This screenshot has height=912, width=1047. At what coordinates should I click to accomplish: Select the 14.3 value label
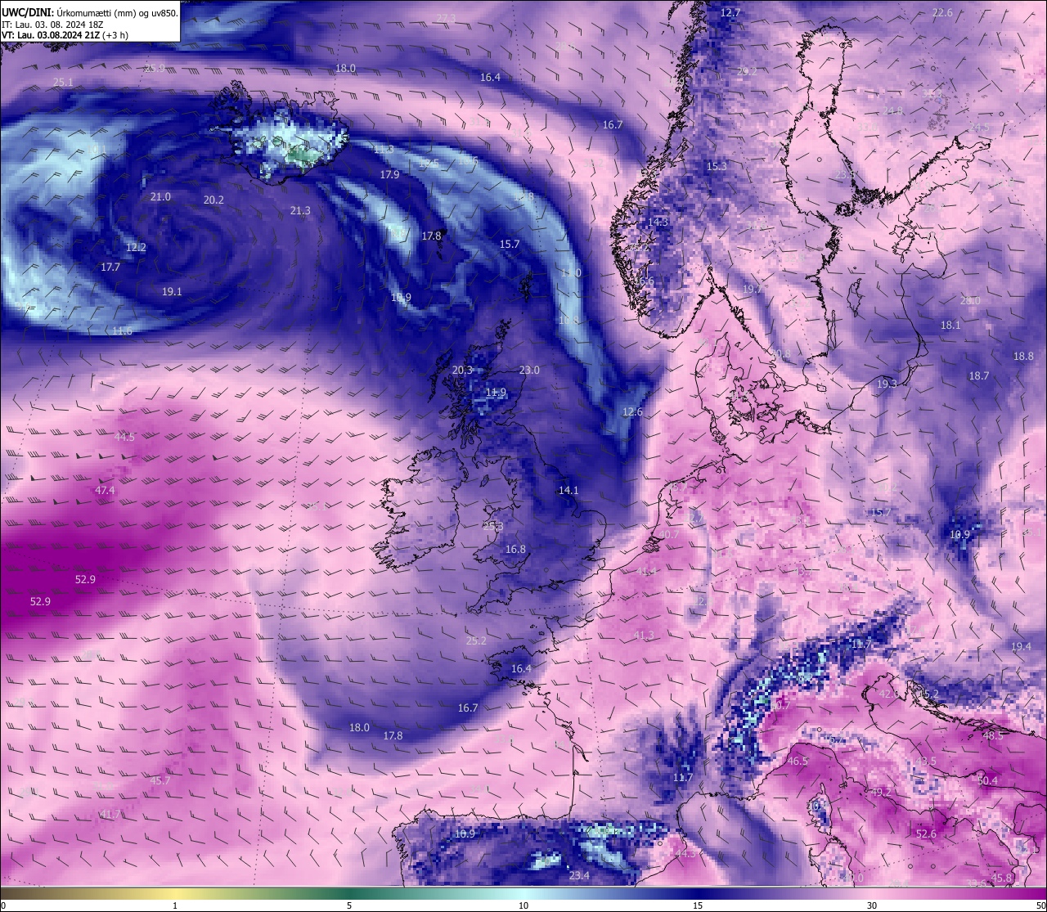coord(658,222)
